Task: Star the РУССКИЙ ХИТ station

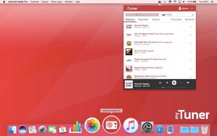Action: coord(191,44)
